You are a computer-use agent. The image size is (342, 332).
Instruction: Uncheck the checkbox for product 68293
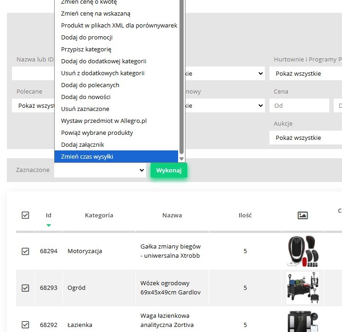[x=25, y=288]
